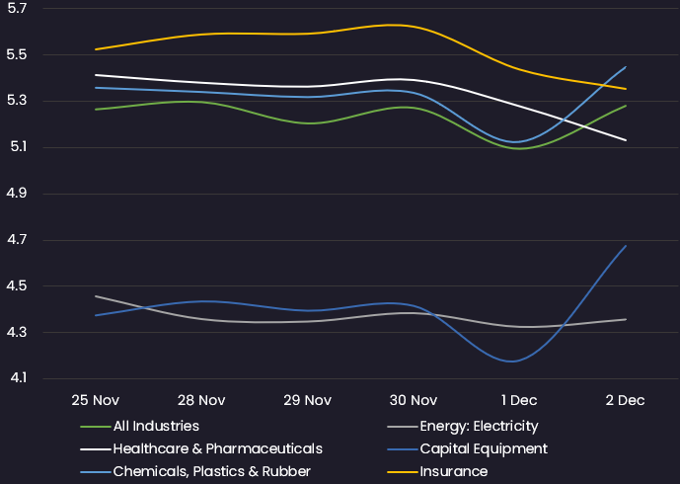680x484 pixels.
Task: Select the Capital Equipment legend label
Action: (x=484, y=448)
